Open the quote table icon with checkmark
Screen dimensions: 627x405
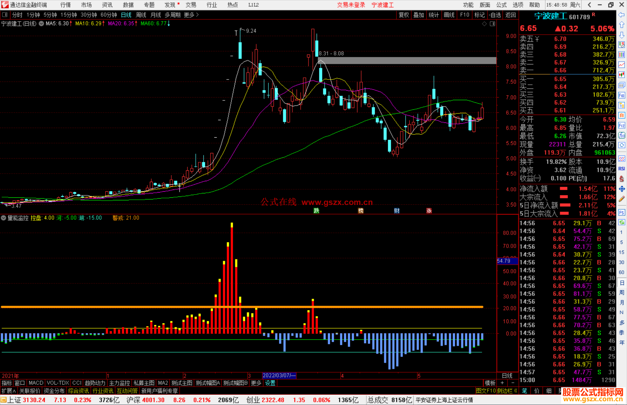click(621, 45)
